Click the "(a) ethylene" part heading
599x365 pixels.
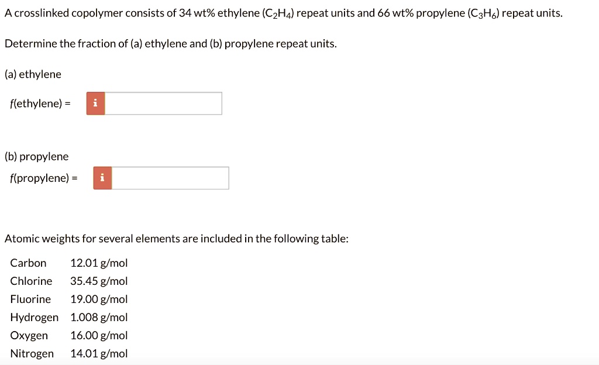pos(33,74)
